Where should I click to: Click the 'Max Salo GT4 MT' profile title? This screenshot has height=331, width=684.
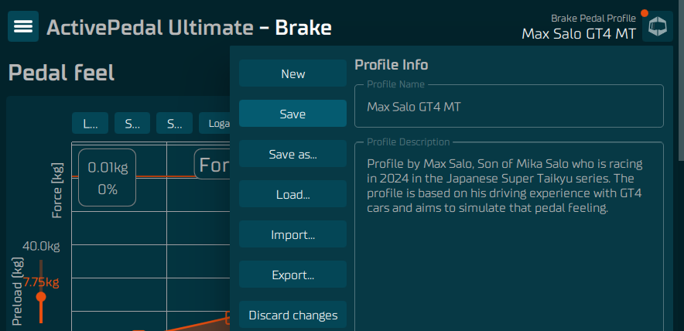click(x=579, y=33)
